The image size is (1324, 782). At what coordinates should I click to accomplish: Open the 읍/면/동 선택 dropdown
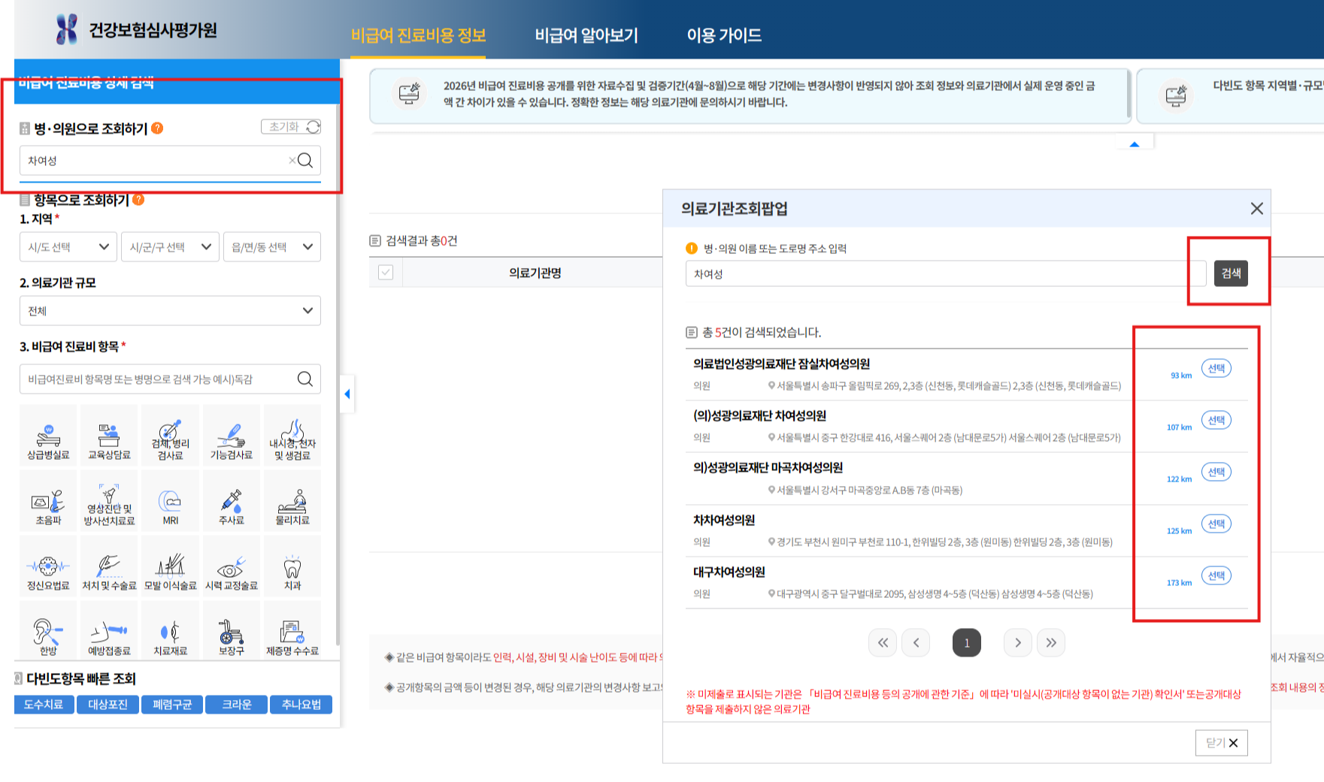pos(272,246)
